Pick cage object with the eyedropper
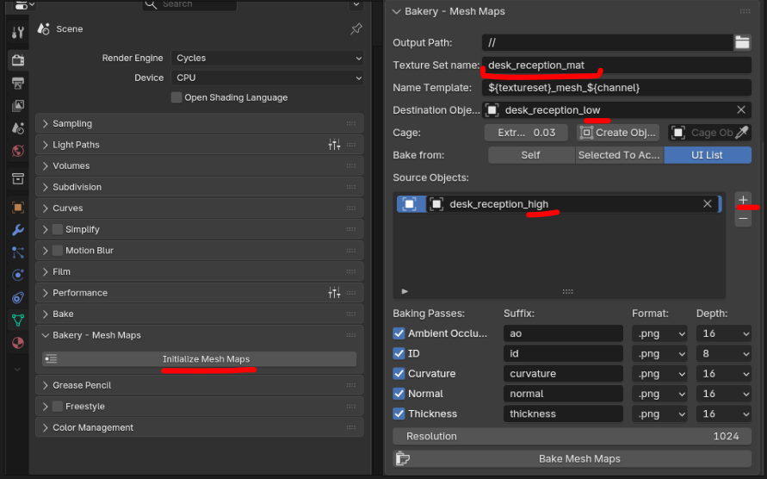The image size is (767, 479). point(741,133)
